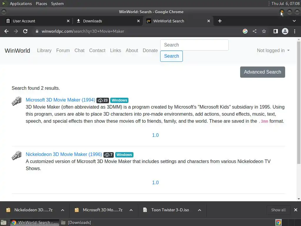Bookmark this page with the star icon
Viewport: 301px width, 226px height.
(x=264, y=31)
